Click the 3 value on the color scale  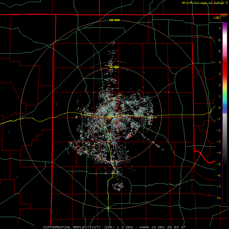pos(220,74)
